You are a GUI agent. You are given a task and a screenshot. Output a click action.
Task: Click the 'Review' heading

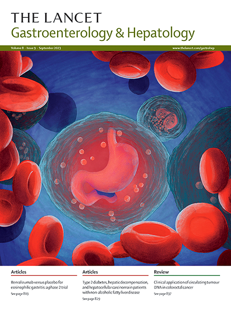[x=161, y=272]
